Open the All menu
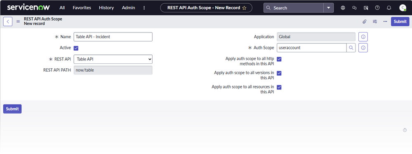Viewport: 412px width, 154px height. [62, 8]
